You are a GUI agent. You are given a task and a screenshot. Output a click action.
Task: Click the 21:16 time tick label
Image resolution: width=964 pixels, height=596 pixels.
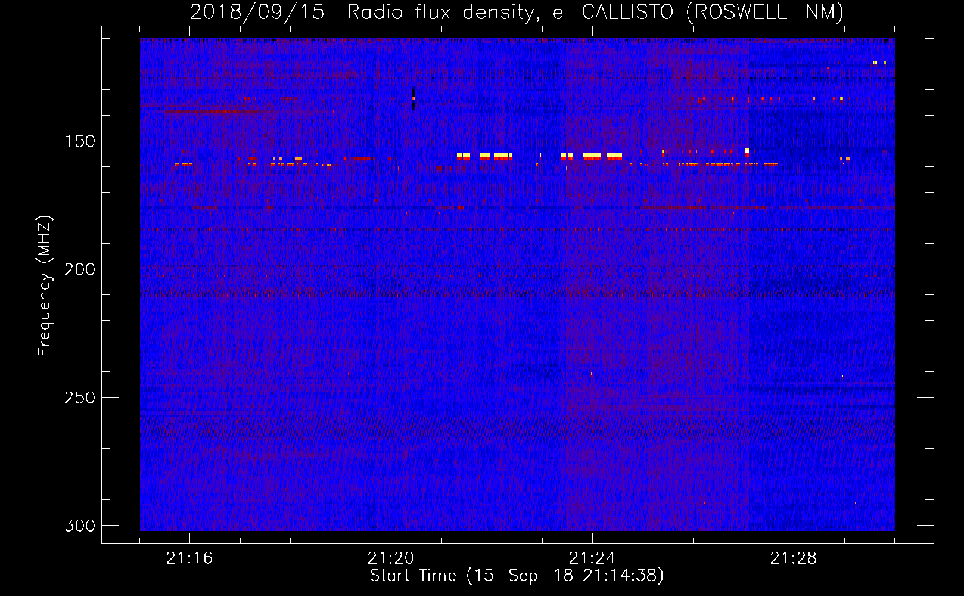click(x=189, y=558)
